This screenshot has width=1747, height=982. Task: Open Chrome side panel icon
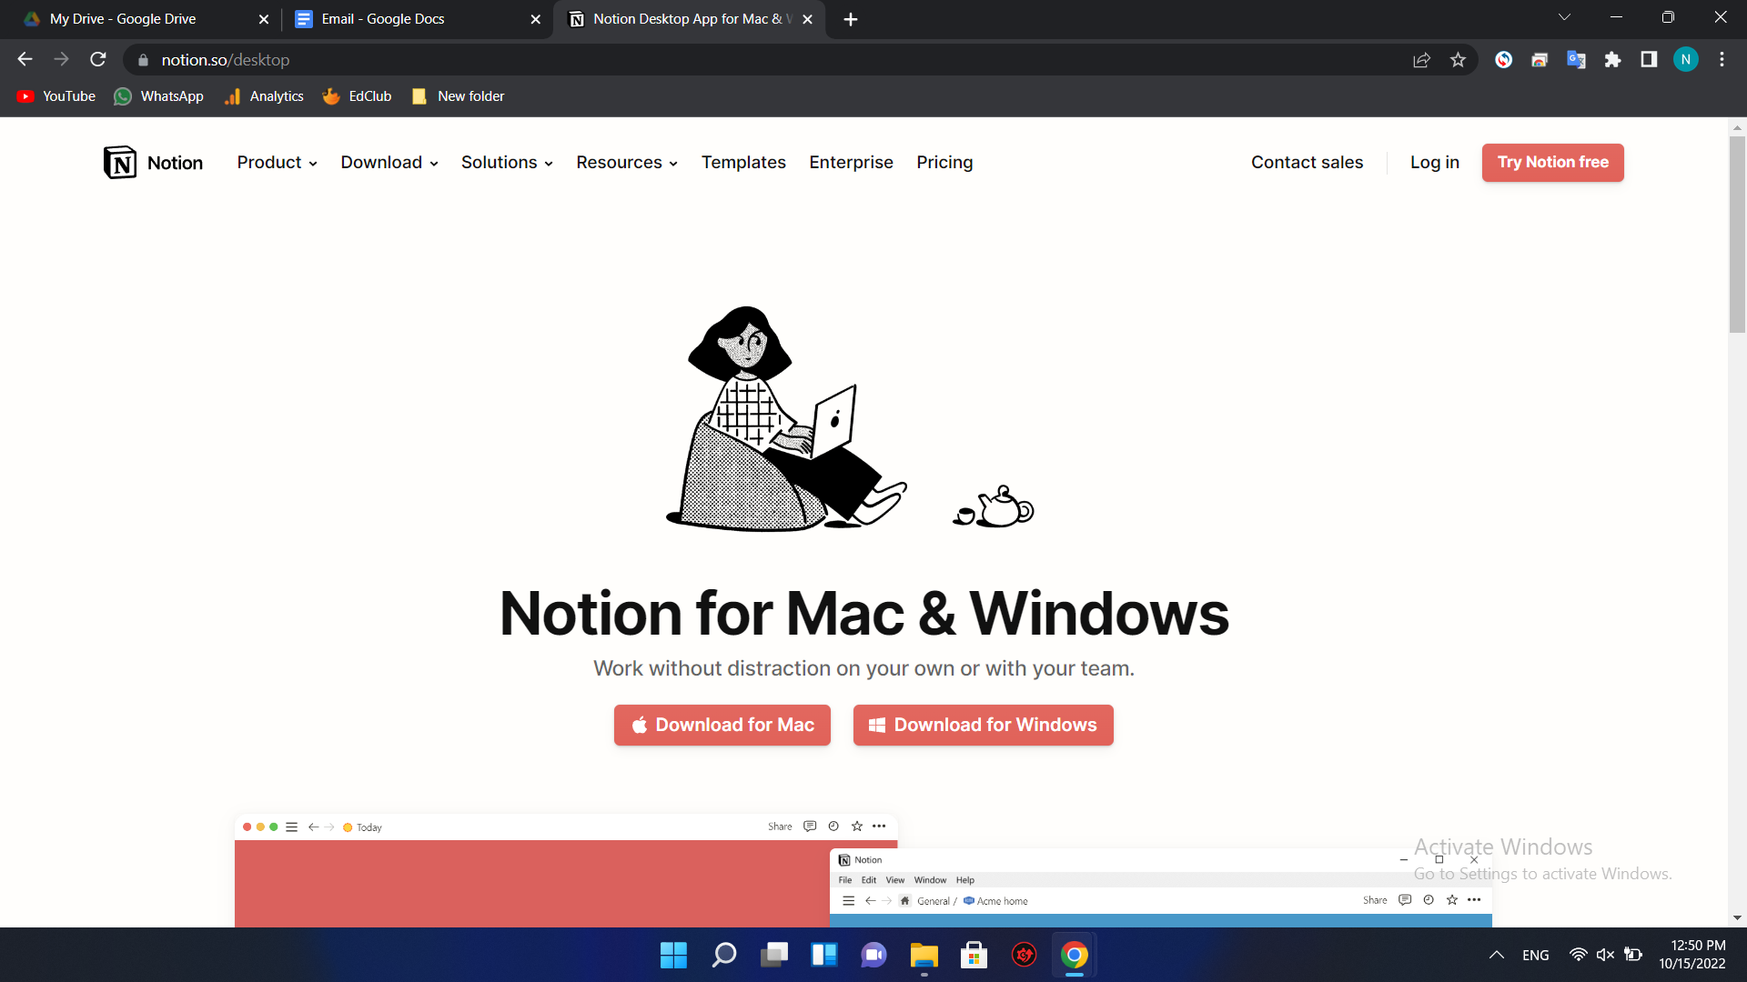tap(1649, 60)
